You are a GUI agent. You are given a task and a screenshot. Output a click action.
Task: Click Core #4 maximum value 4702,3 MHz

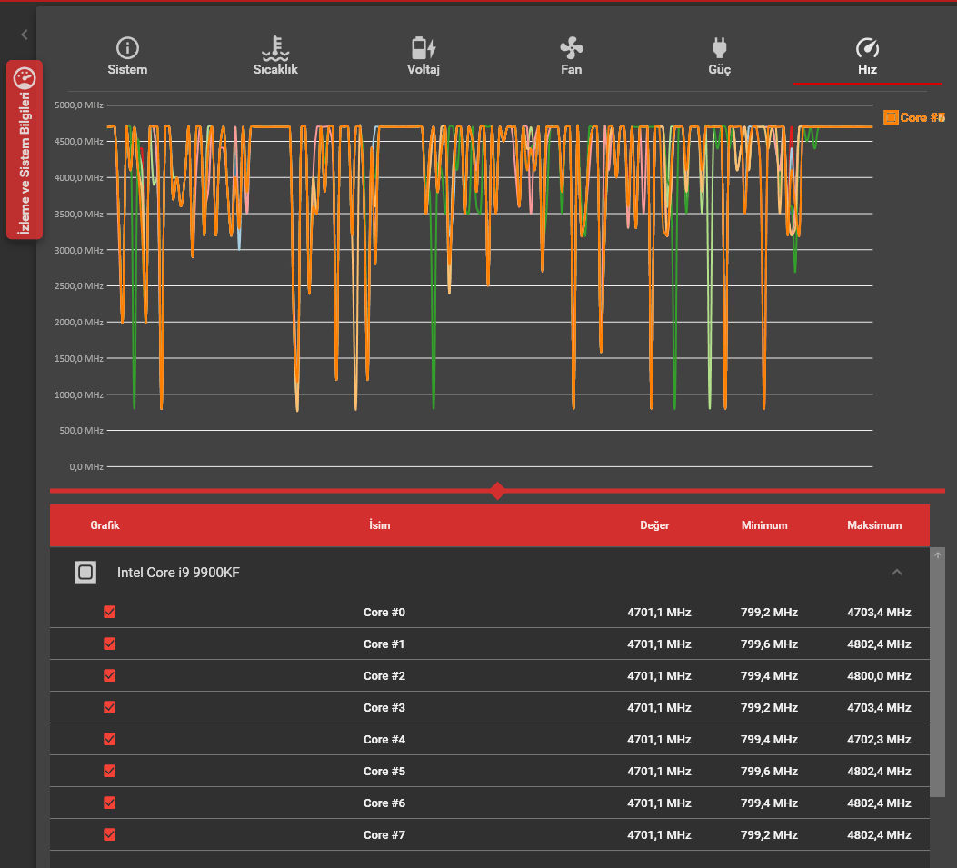(879, 739)
